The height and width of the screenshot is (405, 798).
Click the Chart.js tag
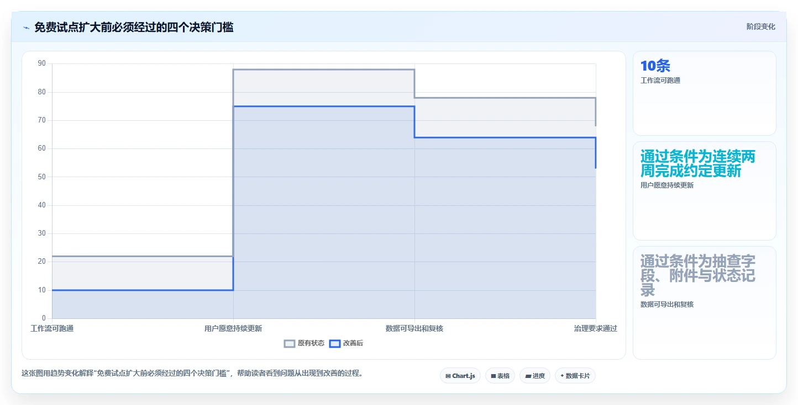click(x=460, y=376)
